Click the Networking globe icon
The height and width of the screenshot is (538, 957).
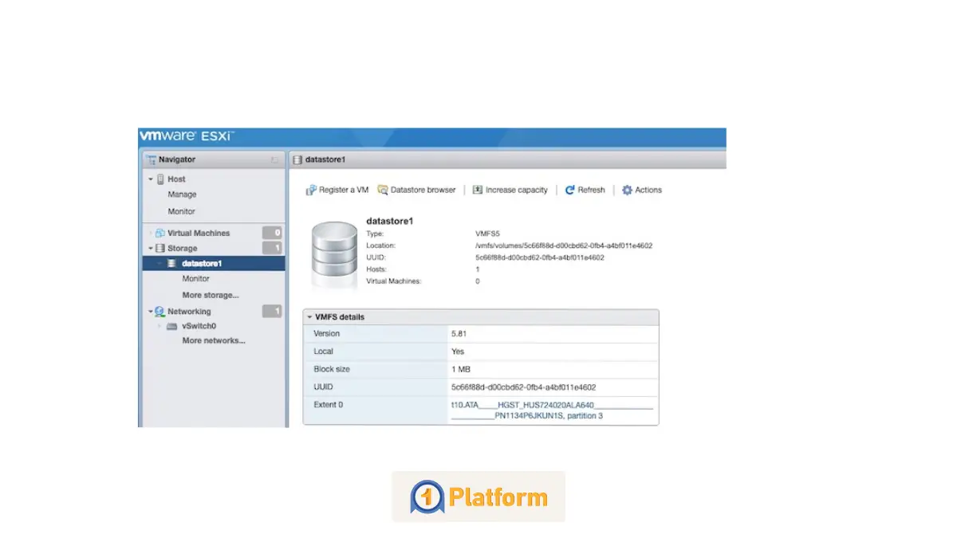coord(157,311)
